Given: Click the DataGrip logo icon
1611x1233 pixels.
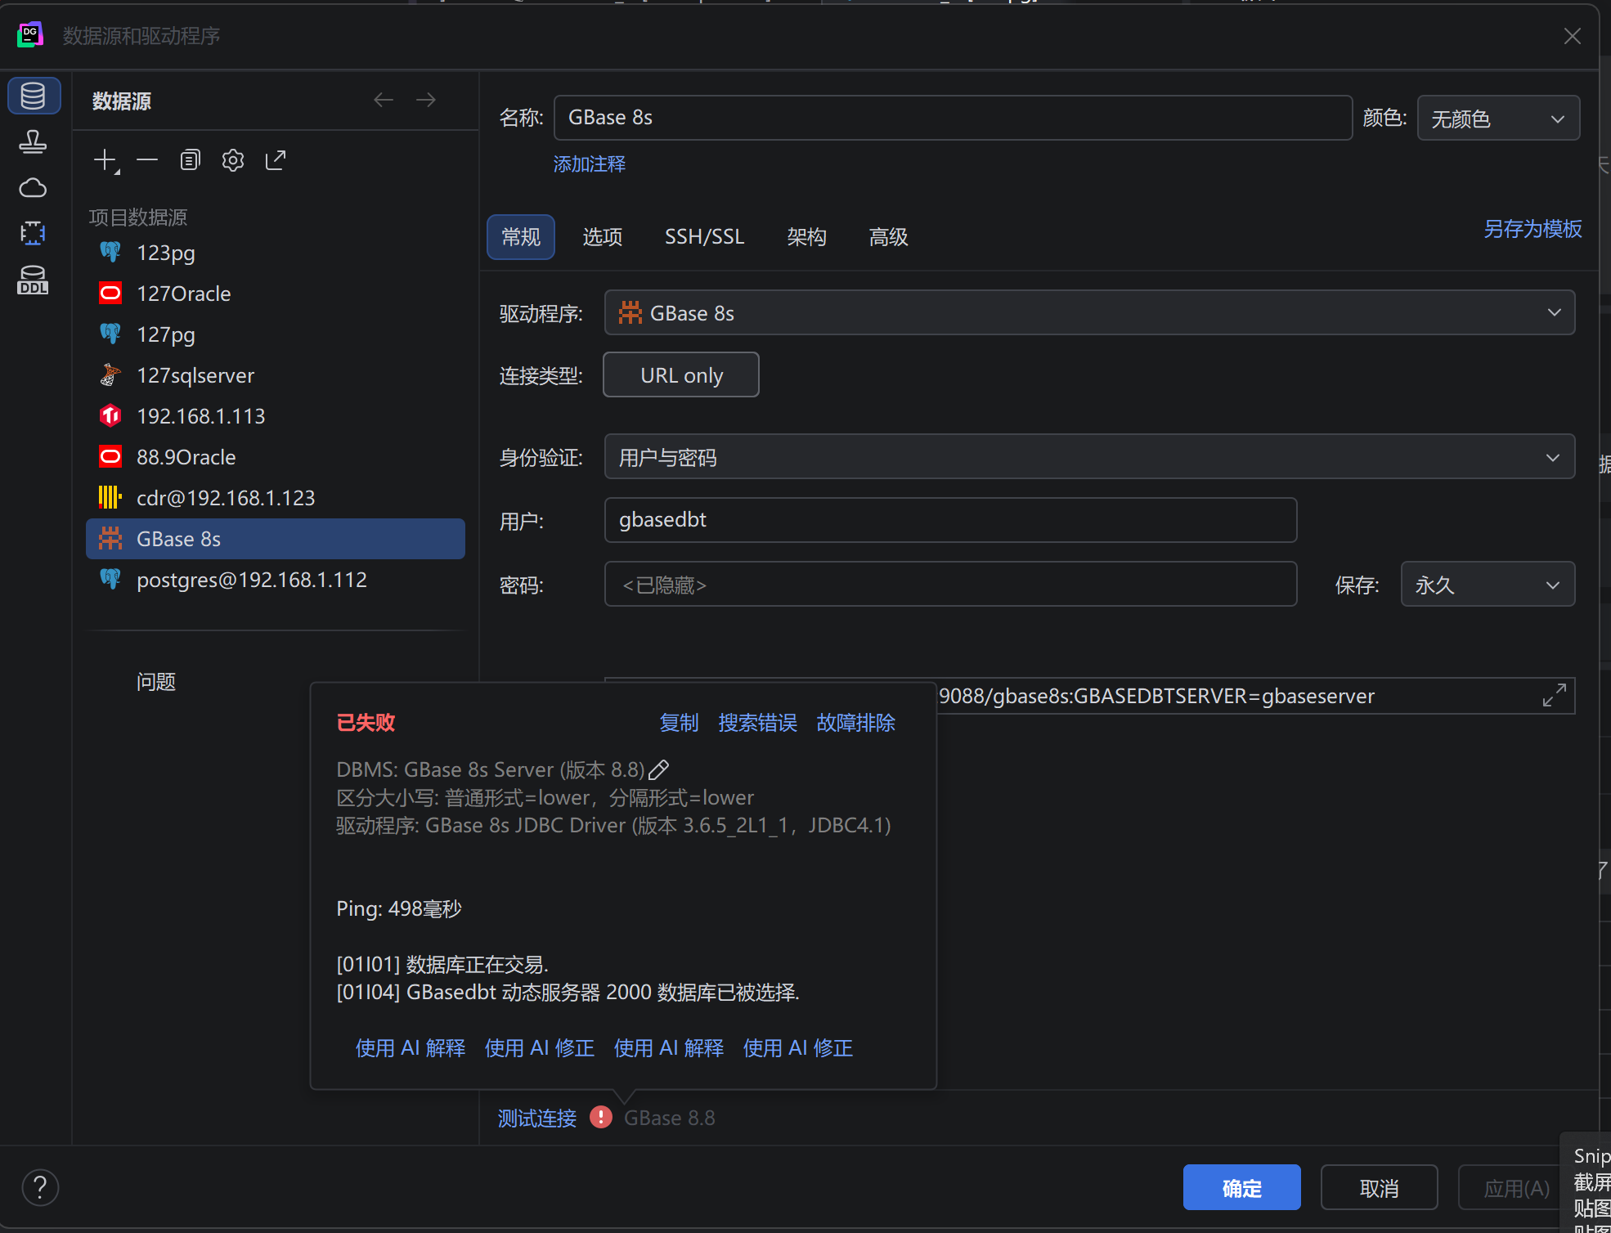Looking at the screenshot, I should (30, 35).
